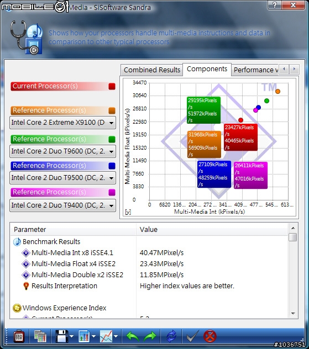This screenshot has height=349, width=309.
Task: Click the blue T9500 data point on chart
Action: click(x=259, y=108)
